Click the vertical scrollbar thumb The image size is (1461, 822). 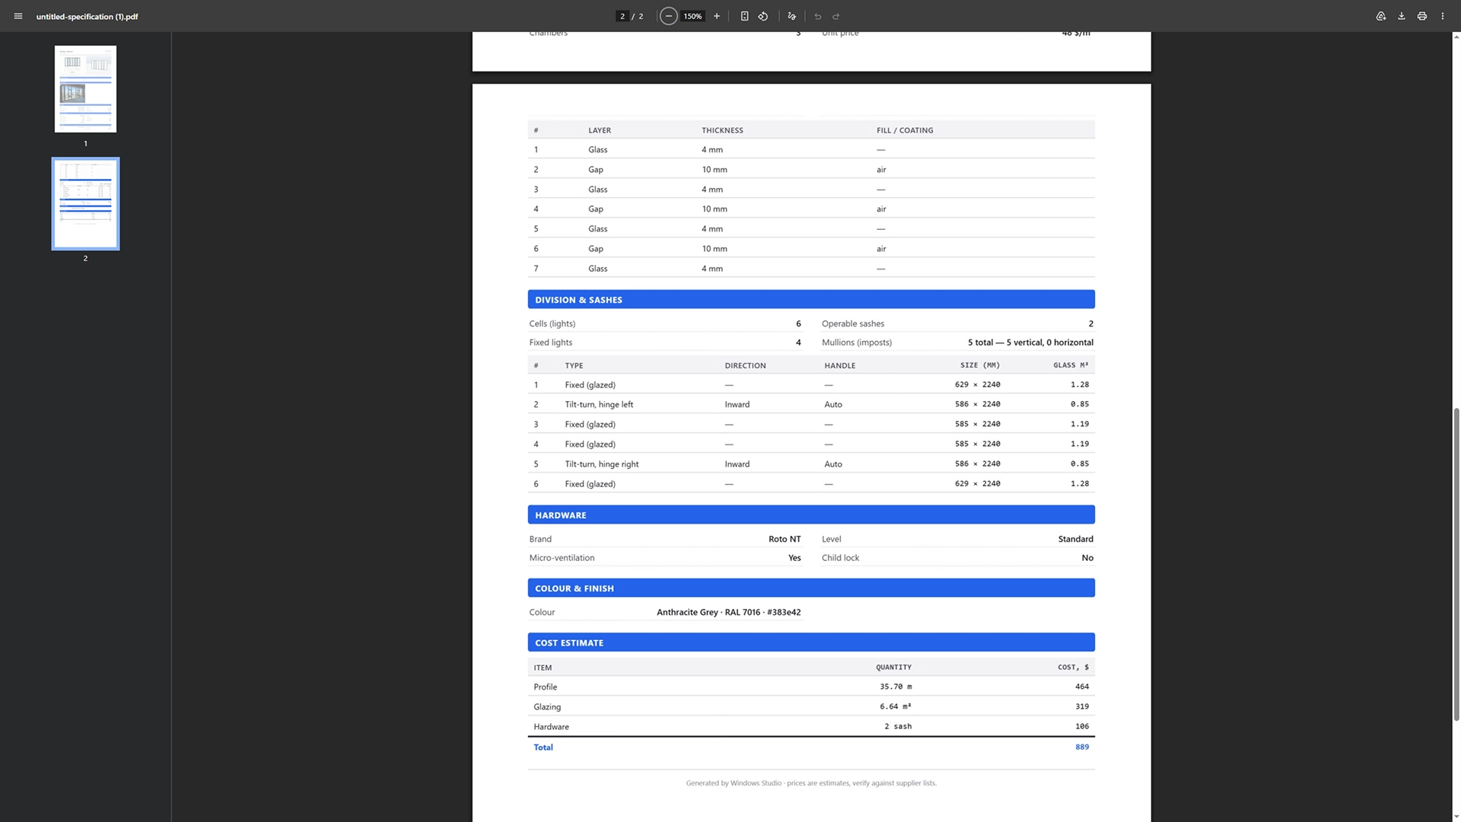[x=1456, y=563]
